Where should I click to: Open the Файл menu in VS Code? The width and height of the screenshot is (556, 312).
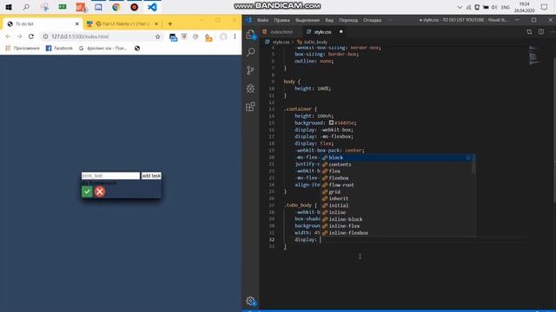[x=262, y=20]
